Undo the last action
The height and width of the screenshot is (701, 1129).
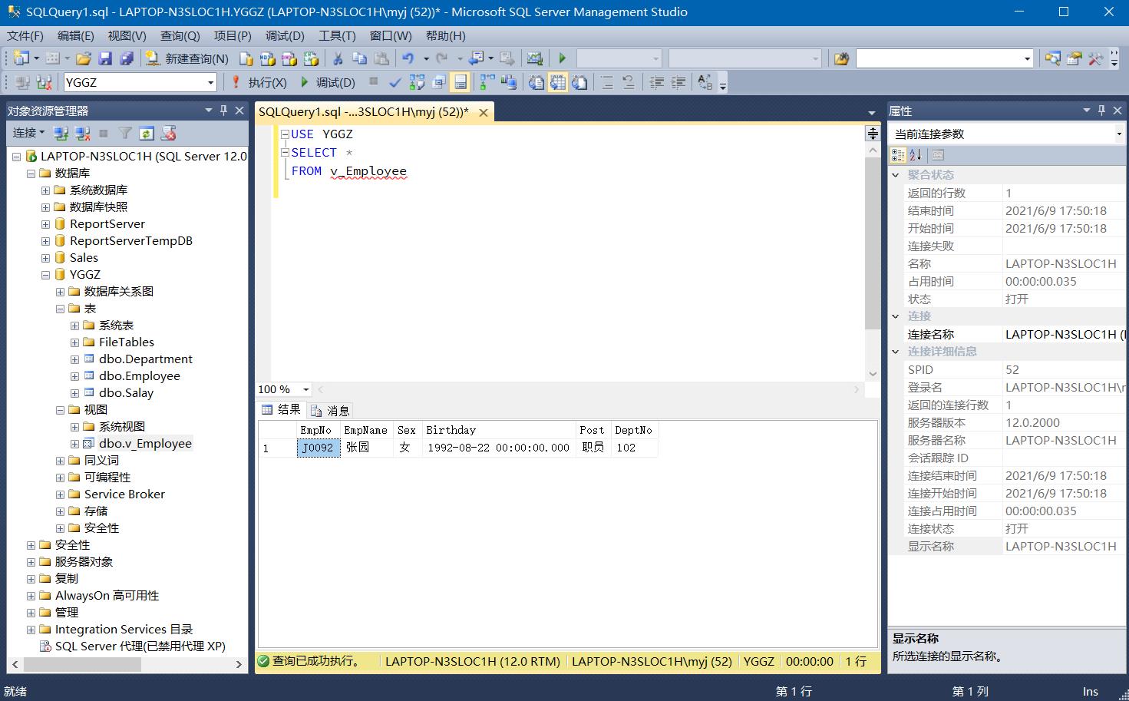coord(408,58)
